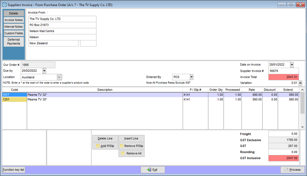Open the Function key list

tap(13, 170)
